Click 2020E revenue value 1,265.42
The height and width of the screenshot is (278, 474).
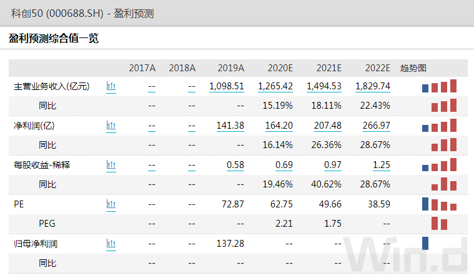(x=275, y=86)
